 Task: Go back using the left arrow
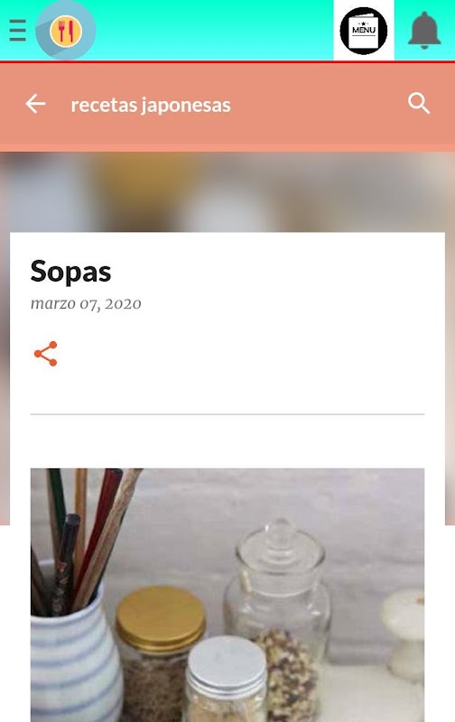pyautogui.click(x=35, y=104)
